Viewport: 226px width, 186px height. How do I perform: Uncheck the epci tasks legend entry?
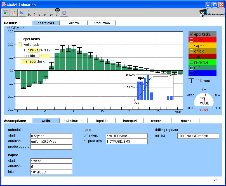[x=191, y=34]
